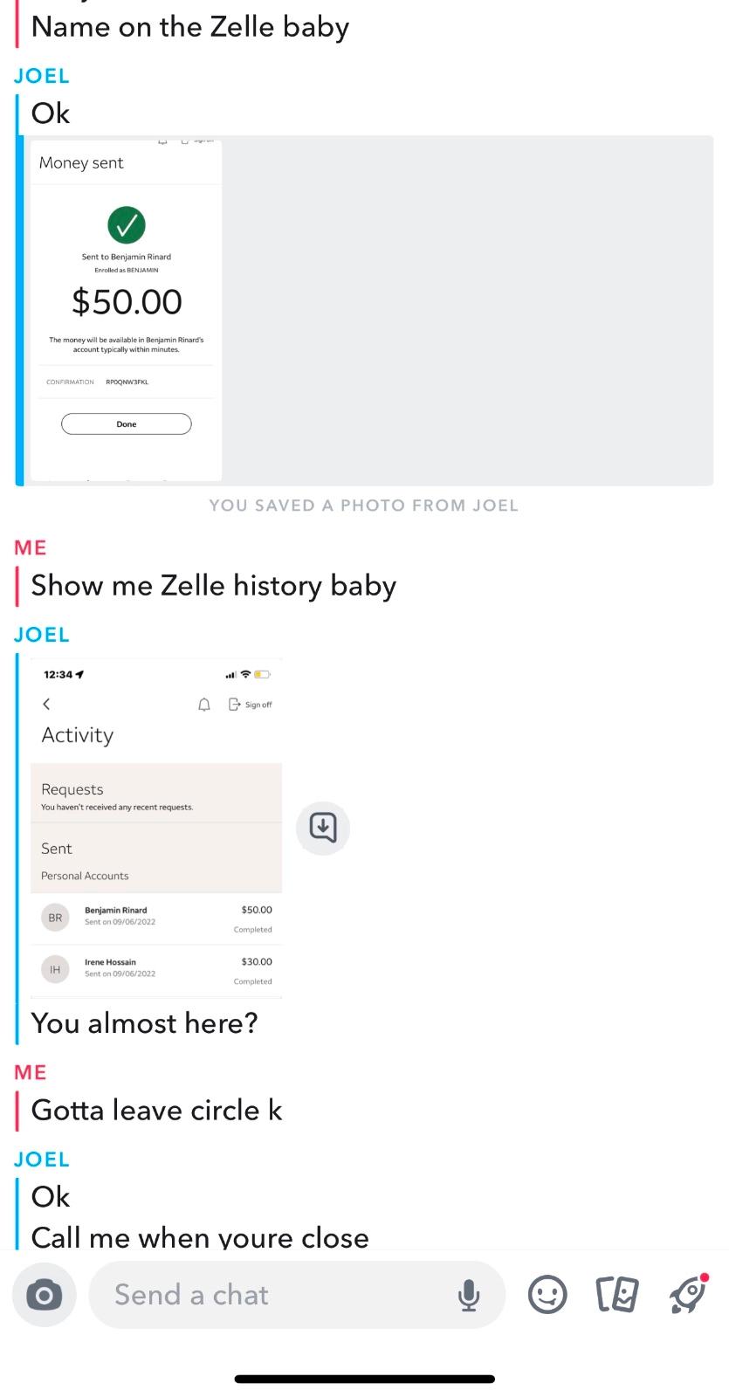The height and width of the screenshot is (1397, 729).
Task: Tap back chevron in Activity screenshot
Action: click(x=46, y=704)
